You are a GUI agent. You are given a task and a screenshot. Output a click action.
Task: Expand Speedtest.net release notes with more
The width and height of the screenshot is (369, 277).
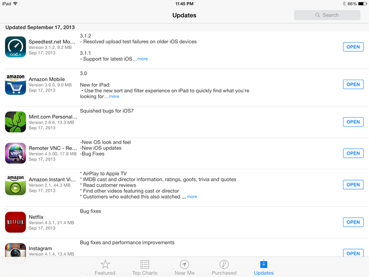(x=143, y=59)
